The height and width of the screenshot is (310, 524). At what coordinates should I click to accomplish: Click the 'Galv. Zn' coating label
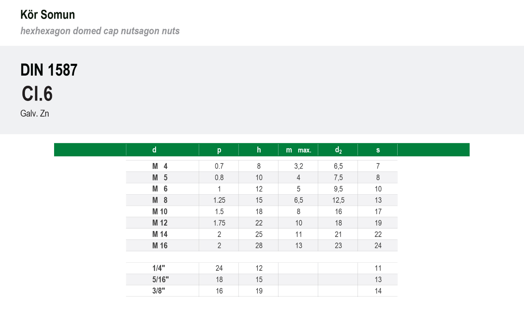pos(35,114)
